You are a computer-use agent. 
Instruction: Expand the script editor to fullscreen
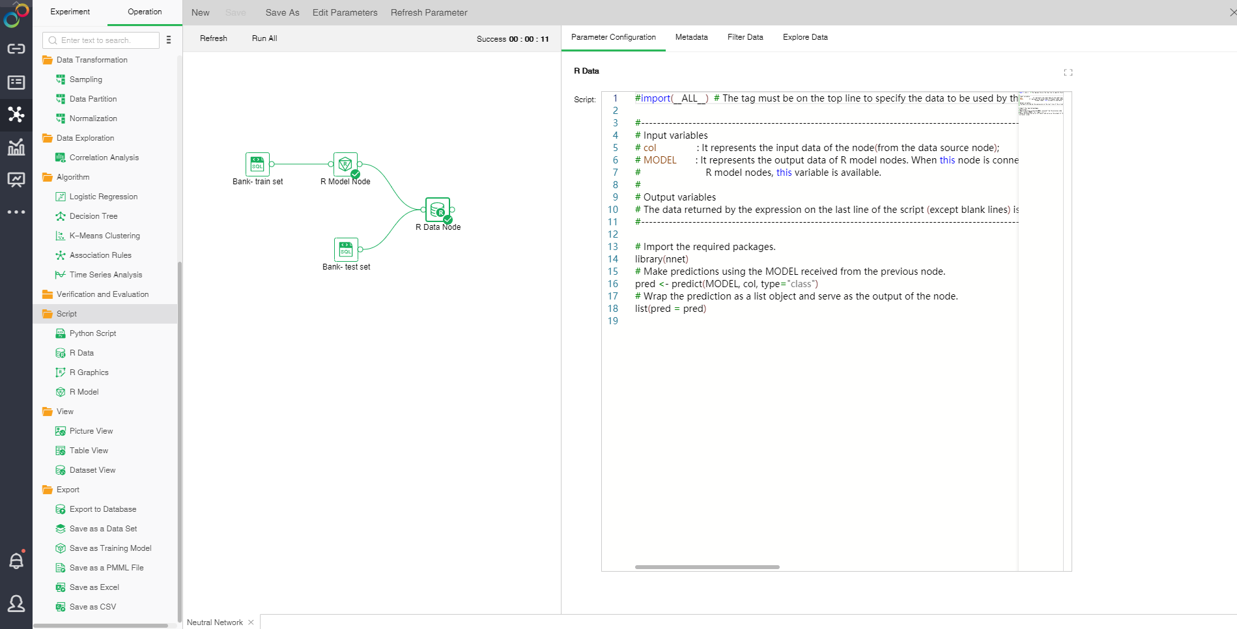click(x=1068, y=72)
